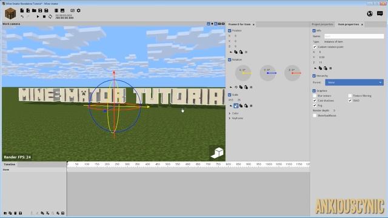Viewport: 388px width, 218px height.
Task: Expand the Keyframe section
Action: coord(229,119)
